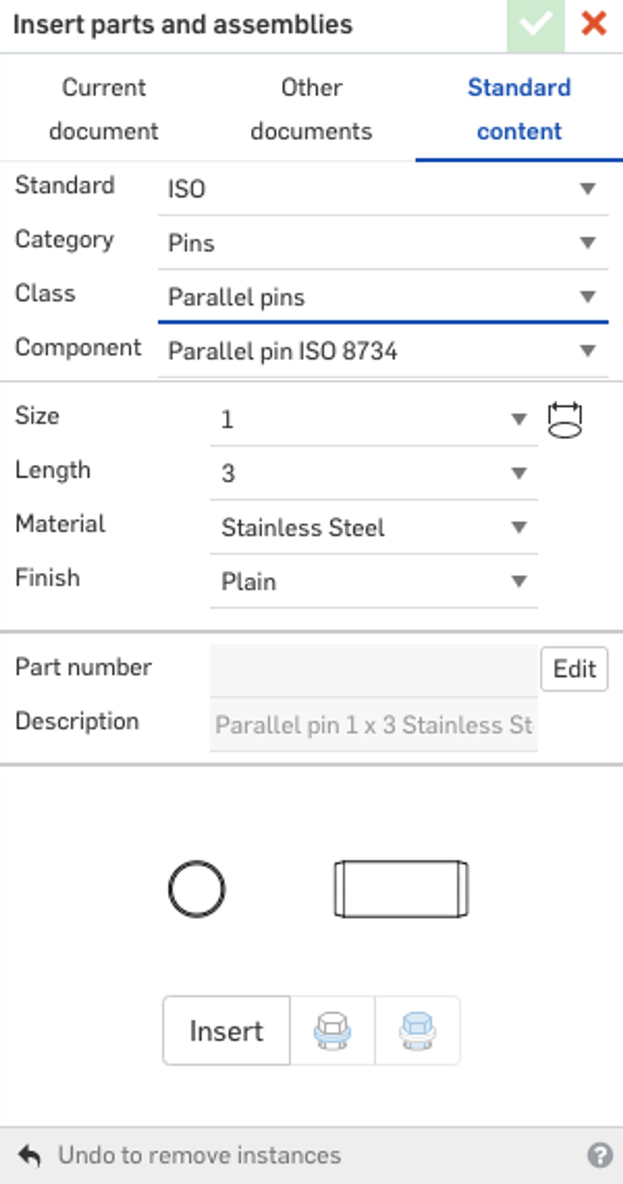623x1184 pixels.
Task: Choose the insert-with-washer-above option icon
Action: (417, 1030)
